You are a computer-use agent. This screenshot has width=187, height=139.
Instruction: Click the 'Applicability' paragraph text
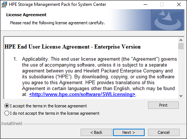pyautogui.click(x=99, y=76)
